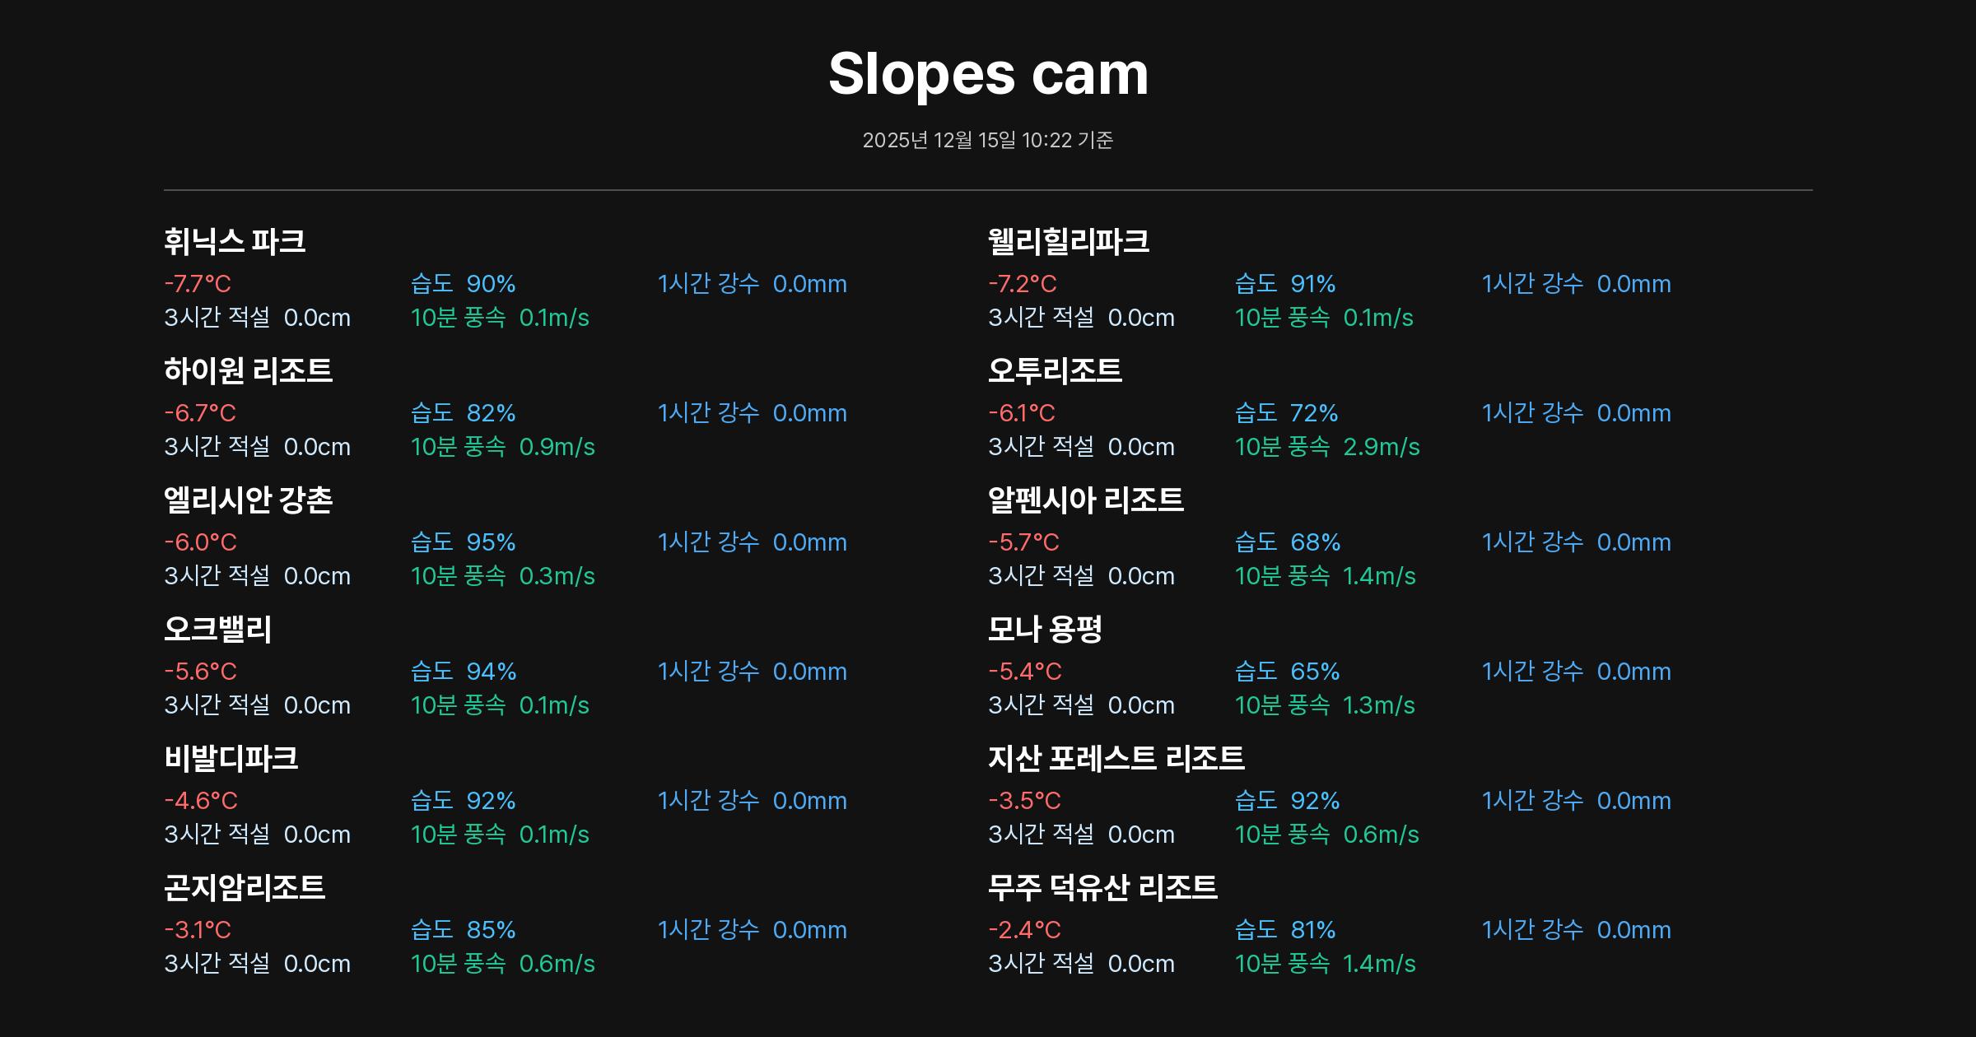The width and height of the screenshot is (1976, 1037).
Task: Open the 웰리힐리파크 resort heading
Action: (1068, 242)
